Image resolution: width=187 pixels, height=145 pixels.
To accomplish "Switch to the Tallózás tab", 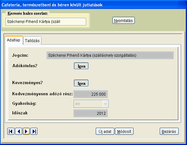I will (x=32, y=41).
